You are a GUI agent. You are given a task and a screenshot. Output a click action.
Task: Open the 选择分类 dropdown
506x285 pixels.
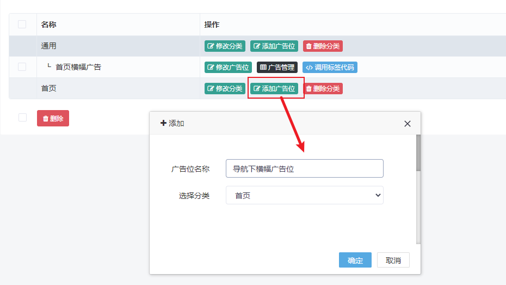305,195
